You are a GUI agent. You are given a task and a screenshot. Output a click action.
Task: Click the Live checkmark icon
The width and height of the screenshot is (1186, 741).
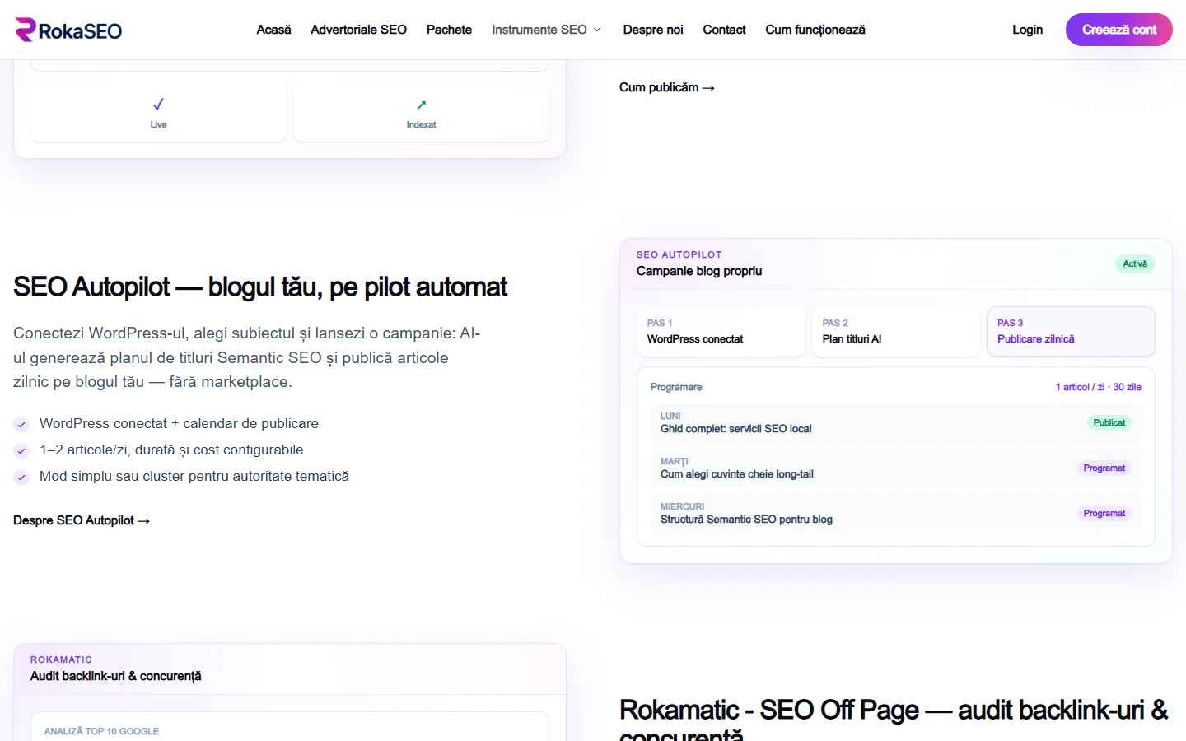click(x=158, y=104)
